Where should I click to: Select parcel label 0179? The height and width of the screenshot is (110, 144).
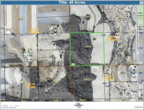point(30,50)
